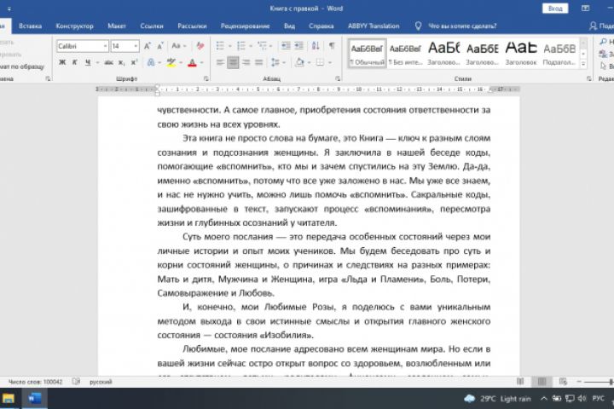614x409 pixels.
Task: Align text left
Action: click(221, 62)
